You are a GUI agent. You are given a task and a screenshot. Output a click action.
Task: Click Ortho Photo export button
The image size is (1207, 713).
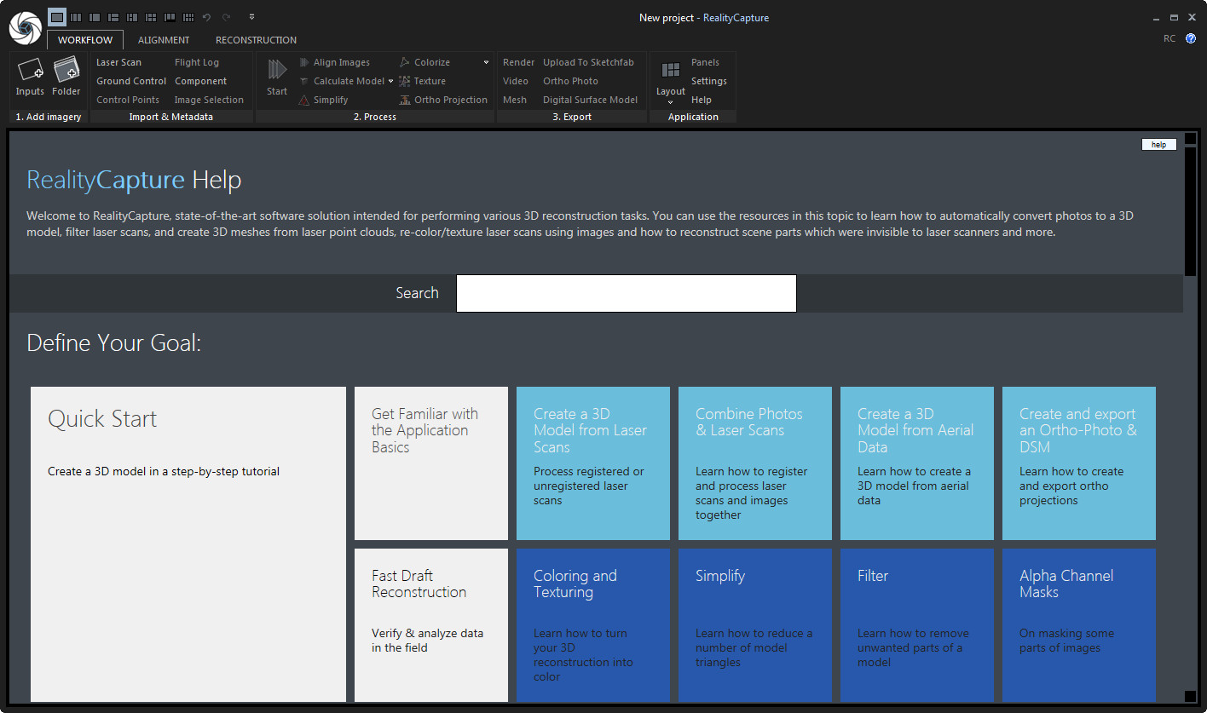[x=570, y=81]
